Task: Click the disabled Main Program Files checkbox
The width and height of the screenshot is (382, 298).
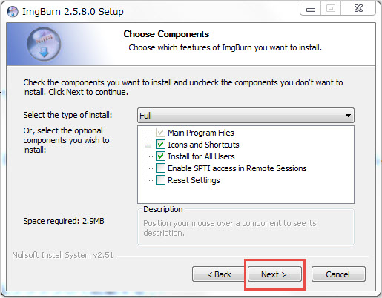Action: [160, 133]
